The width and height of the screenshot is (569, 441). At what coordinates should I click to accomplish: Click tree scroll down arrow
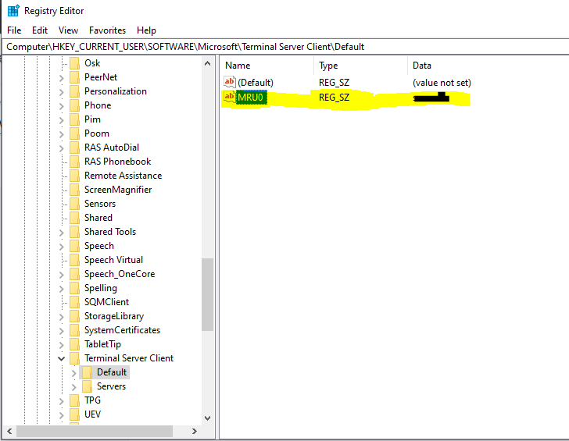tap(208, 418)
